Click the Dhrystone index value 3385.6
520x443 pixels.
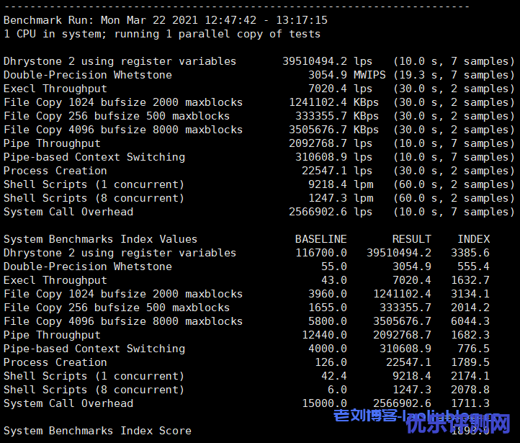[x=470, y=253]
